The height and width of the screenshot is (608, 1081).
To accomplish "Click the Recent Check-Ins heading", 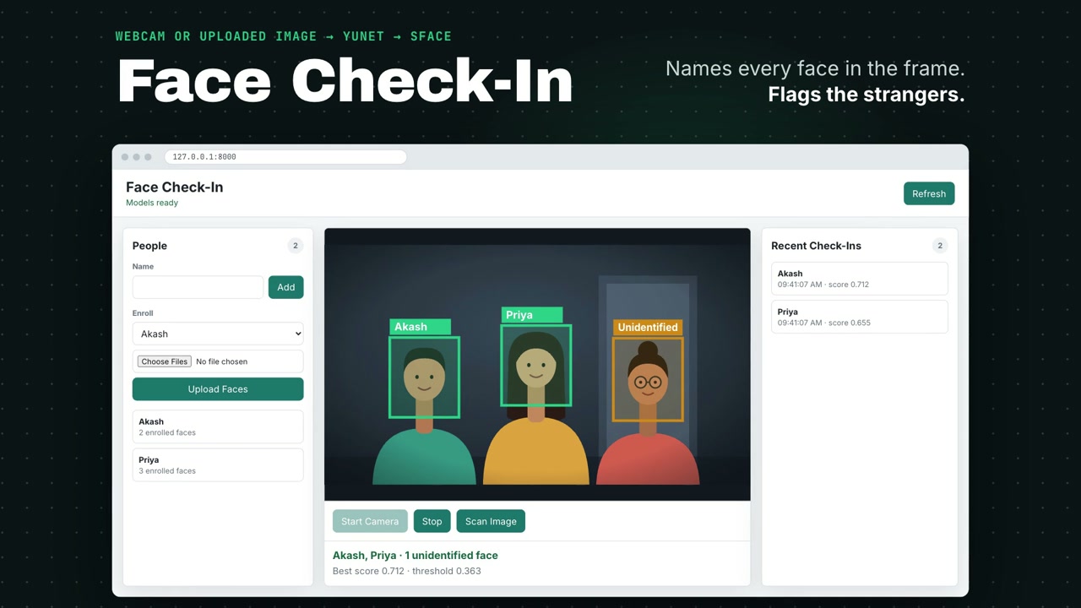I will coord(816,246).
